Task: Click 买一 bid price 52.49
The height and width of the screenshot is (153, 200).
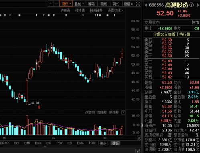Action: point(167,61)
